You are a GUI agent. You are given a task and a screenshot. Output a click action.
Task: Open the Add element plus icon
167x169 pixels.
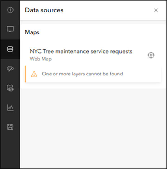click(10, 10)
